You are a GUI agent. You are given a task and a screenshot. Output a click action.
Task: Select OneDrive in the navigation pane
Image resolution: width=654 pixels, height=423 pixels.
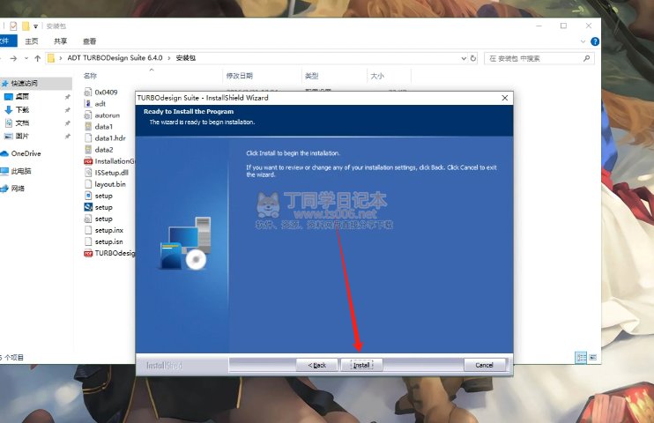point(25,153)
